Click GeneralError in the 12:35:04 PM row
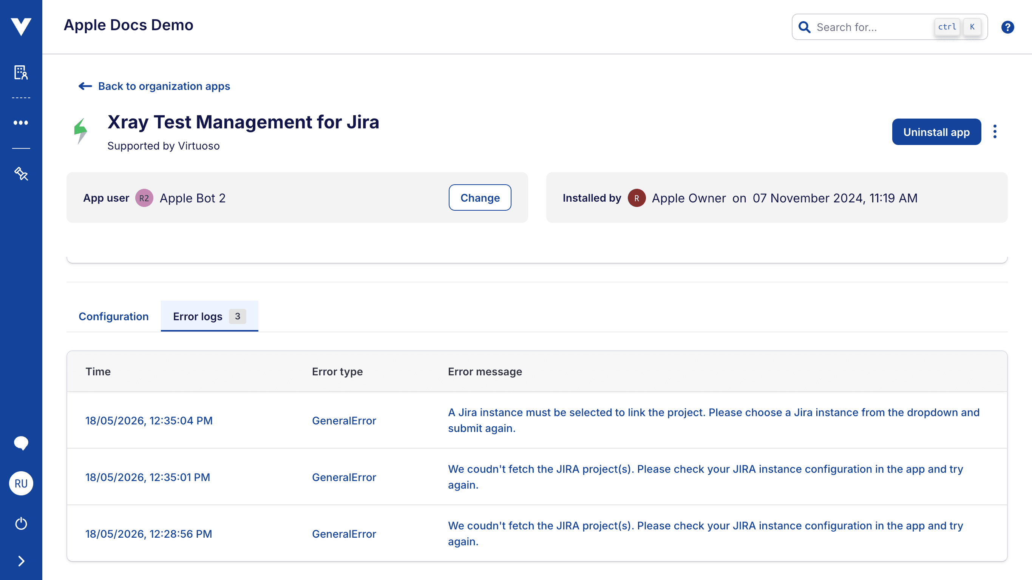Viewport: 1032px width, 580px height. [x=344, y=421]
